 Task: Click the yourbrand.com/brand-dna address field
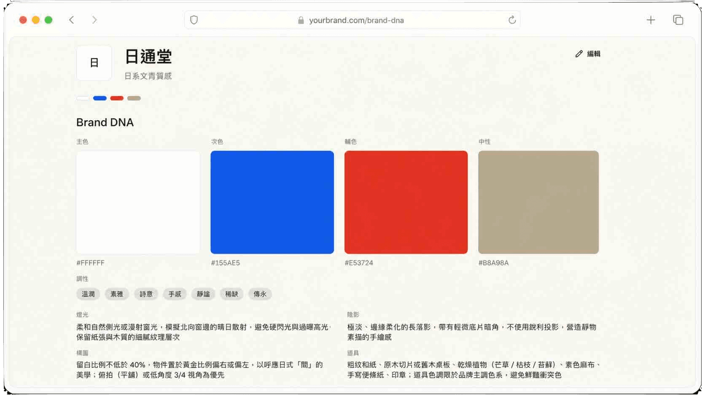352,20
